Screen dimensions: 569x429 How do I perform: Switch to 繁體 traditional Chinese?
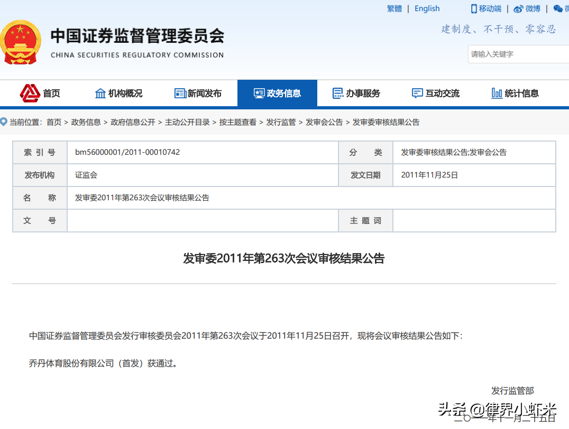pyautogui.click(x=394, y=8)
